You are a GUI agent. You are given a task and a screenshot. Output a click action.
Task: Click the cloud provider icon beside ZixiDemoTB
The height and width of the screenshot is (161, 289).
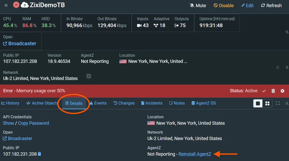[x=25, y=5]
